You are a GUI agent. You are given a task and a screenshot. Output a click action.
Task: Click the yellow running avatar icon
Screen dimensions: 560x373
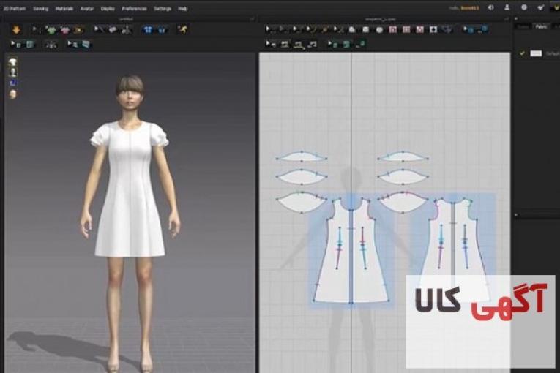point(182,30)
